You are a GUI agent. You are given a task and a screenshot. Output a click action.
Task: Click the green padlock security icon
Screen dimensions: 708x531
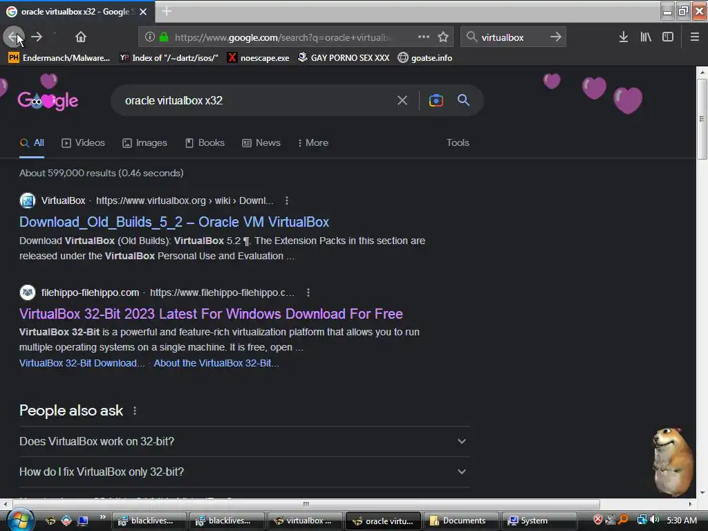[x=164, y=37]
